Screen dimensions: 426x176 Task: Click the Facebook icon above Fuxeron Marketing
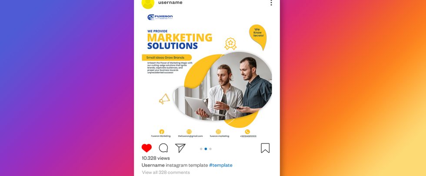pos(162,132)
